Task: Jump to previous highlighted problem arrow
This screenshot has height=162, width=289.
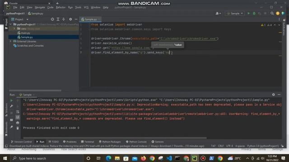Action: (x=275, y=25)
